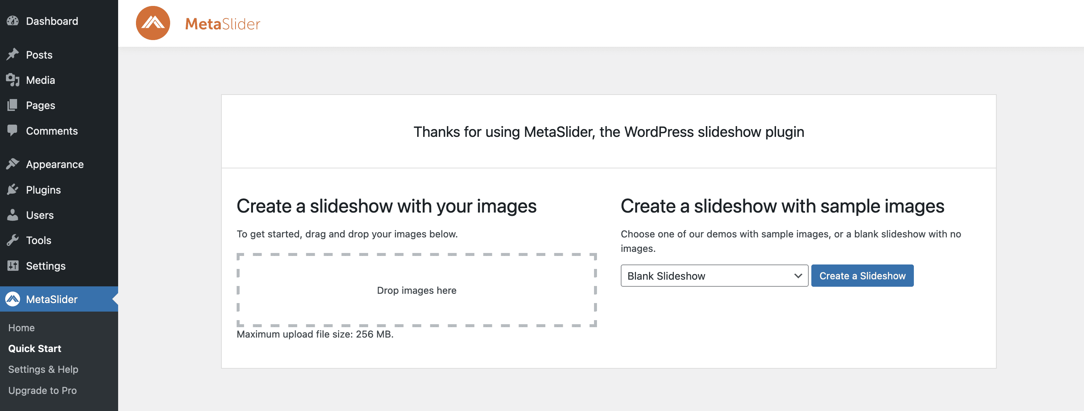The width and height of the screenshot is (1084, 411).
Task: Open MetaSlider Home submenu item
Action: 22,328
